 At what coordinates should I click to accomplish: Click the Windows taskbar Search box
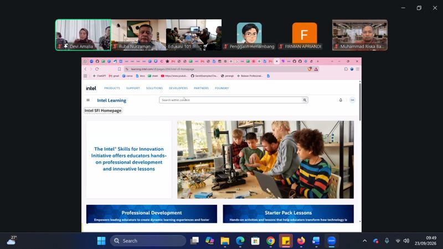click(148, 241)
